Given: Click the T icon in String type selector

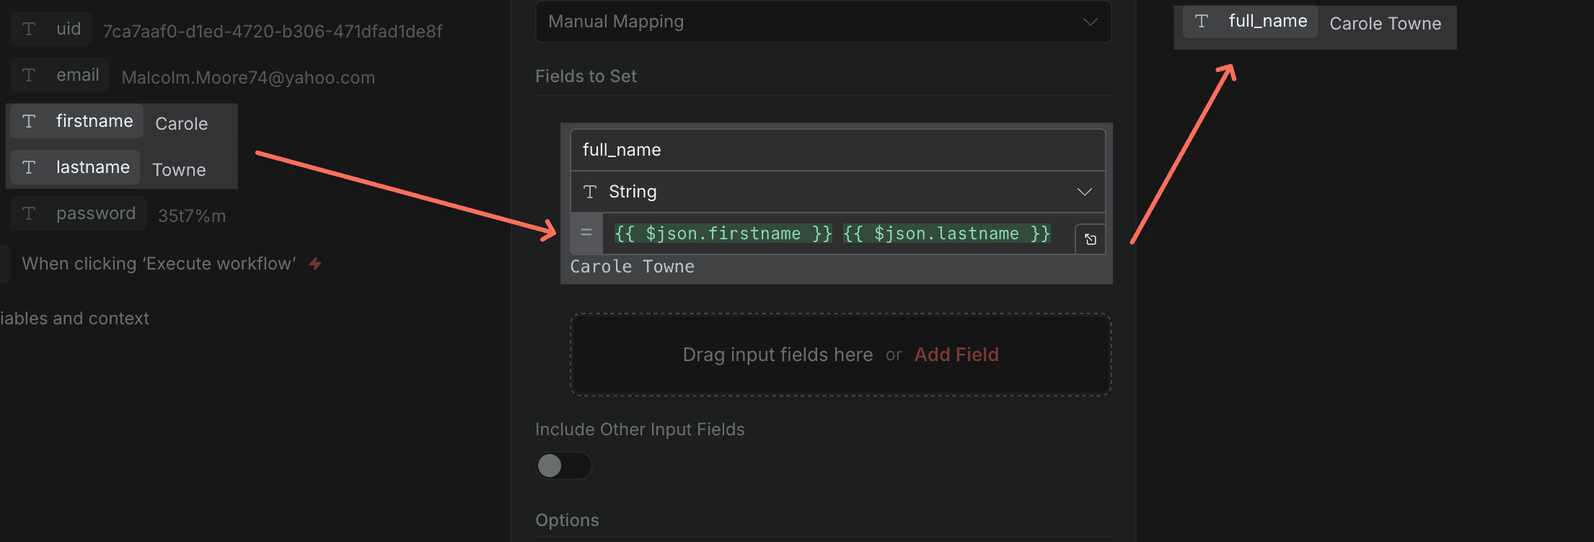Looking at the screenshot, I should 590,192.
